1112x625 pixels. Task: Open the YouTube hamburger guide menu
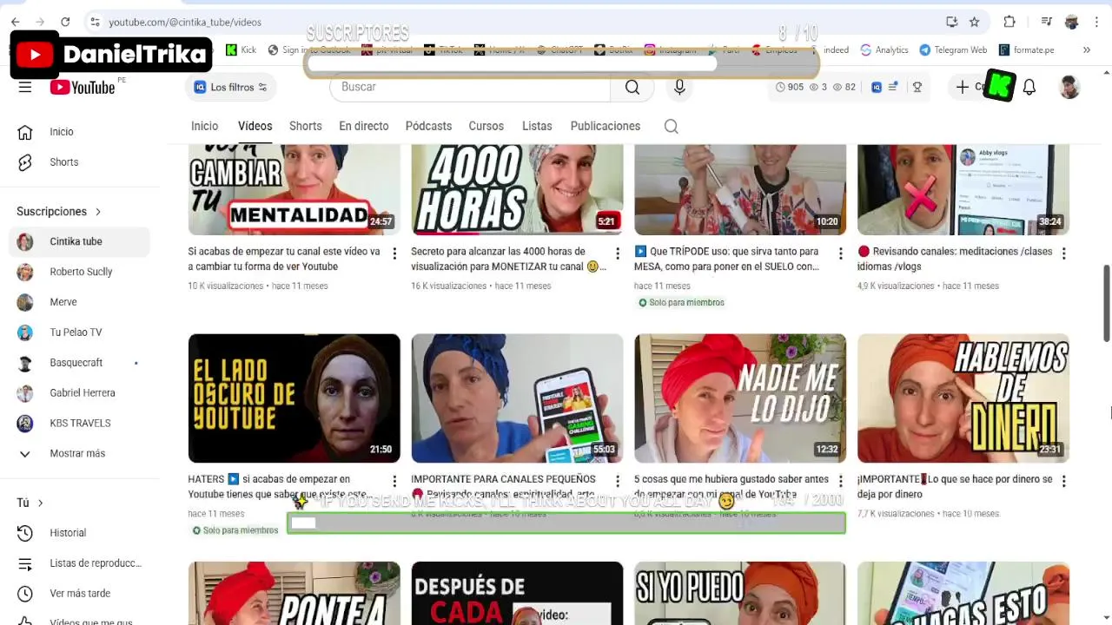25,87
